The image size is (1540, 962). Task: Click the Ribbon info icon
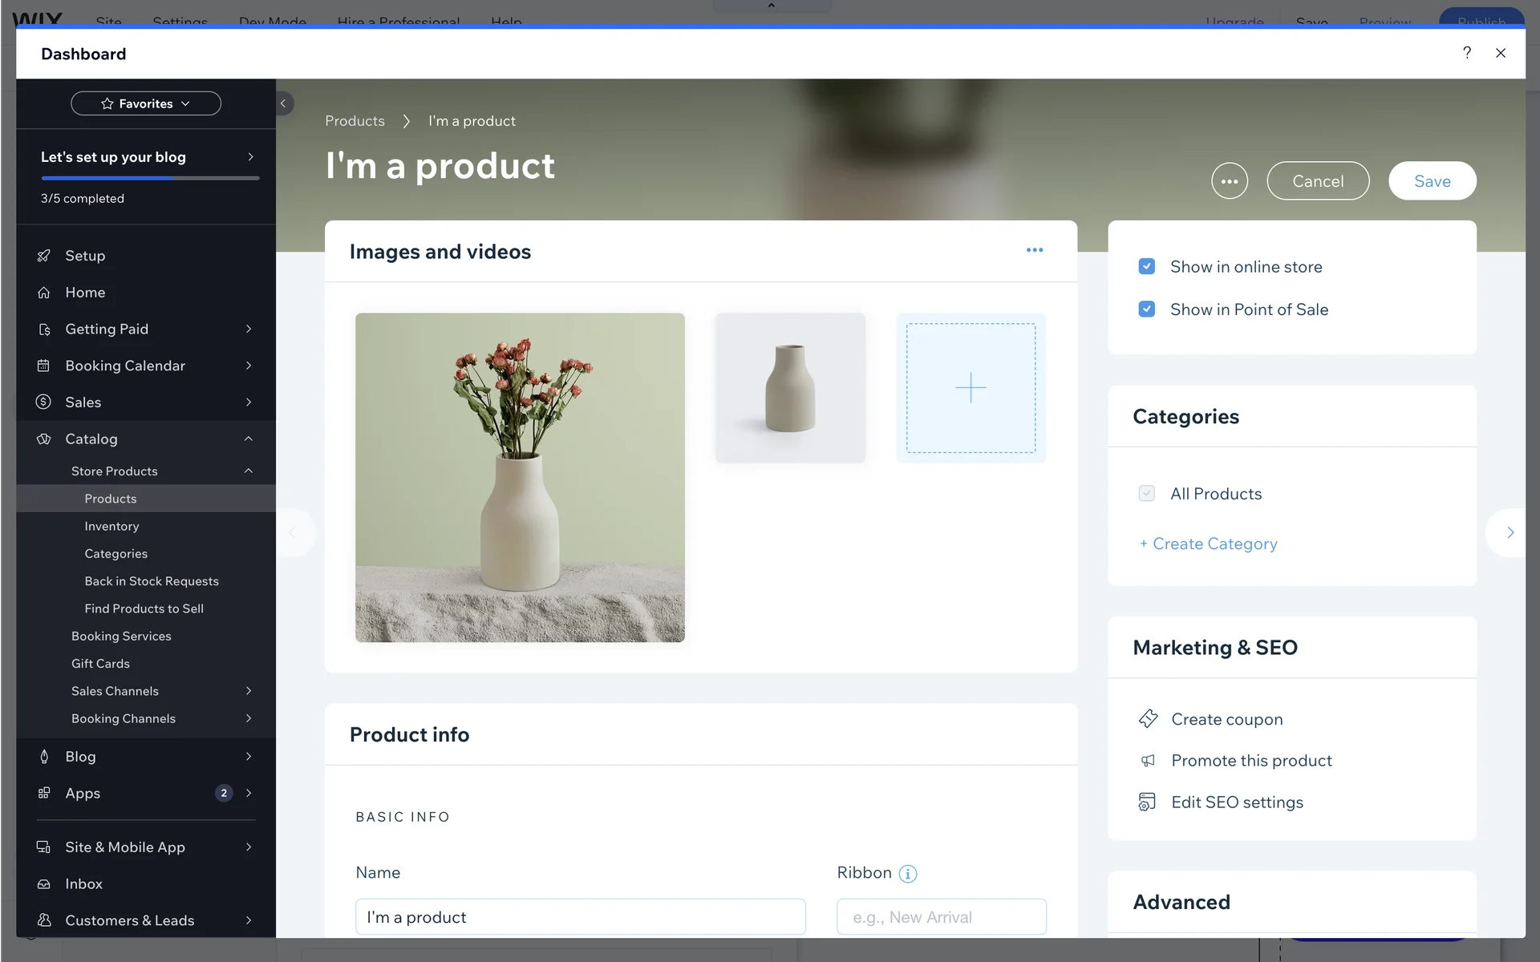(x=907, y=874)
